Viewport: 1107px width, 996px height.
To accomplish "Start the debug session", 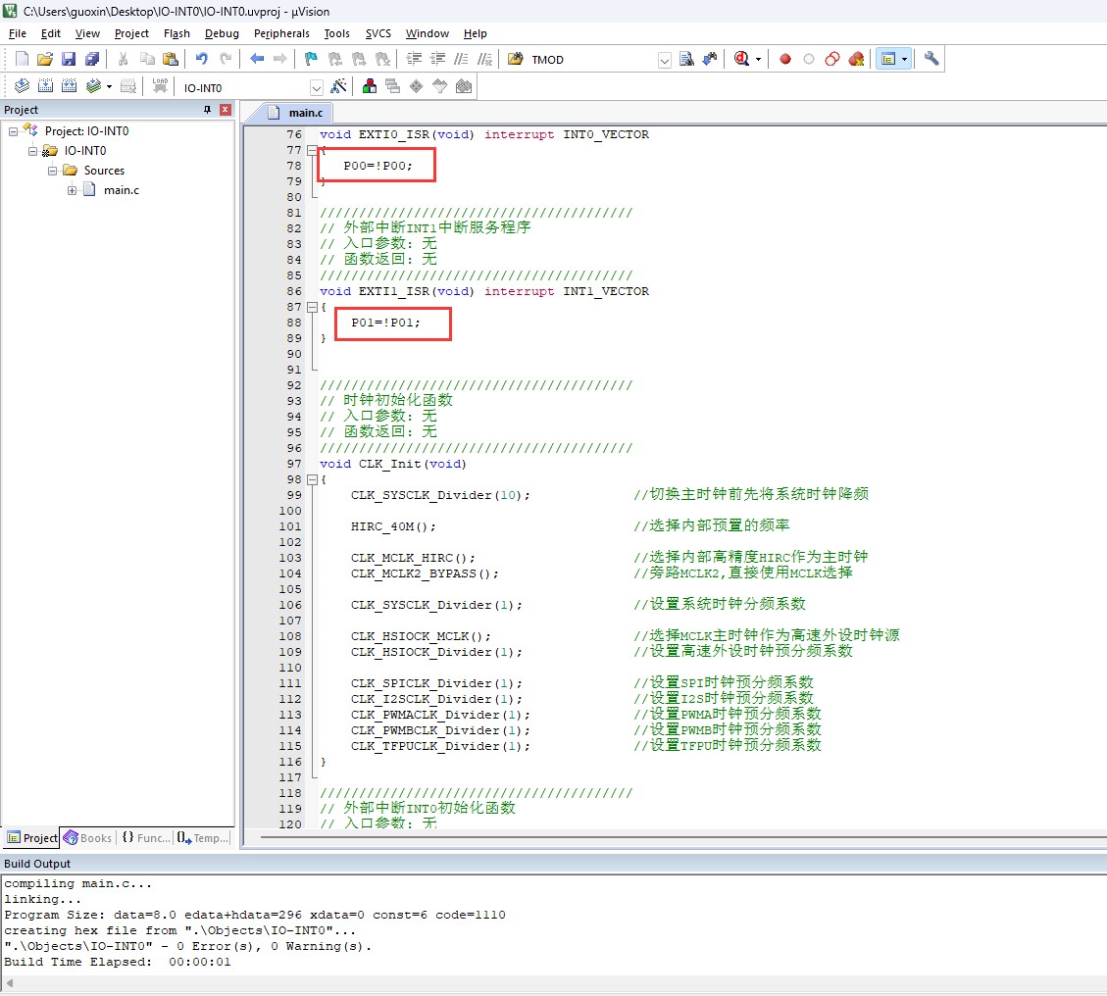I will point(741,59).
